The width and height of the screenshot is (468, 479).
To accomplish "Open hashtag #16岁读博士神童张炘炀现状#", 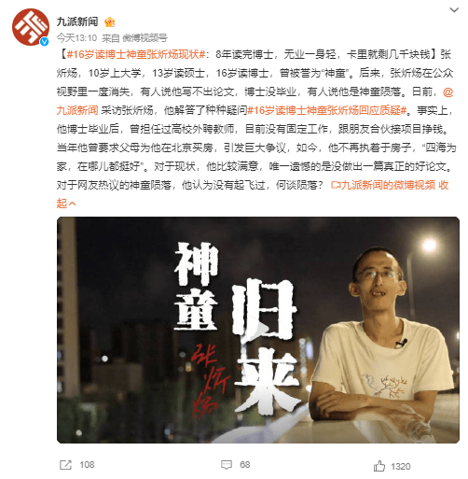I will coord(136,54).
